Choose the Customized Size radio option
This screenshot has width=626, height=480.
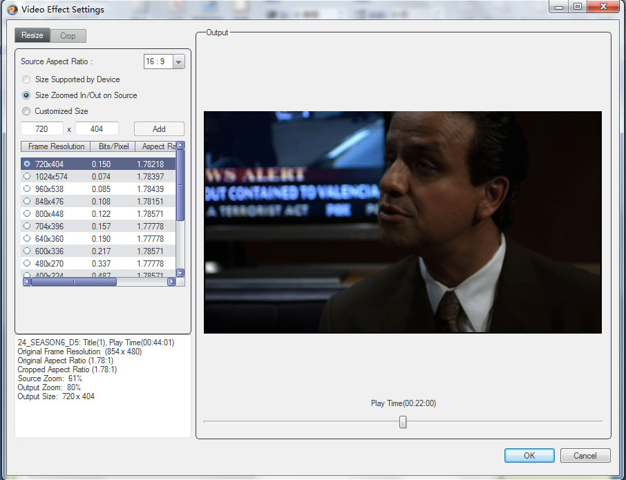point(26,111)
